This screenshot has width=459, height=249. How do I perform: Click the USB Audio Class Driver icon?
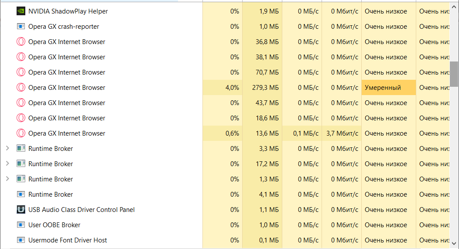[21, 210]
